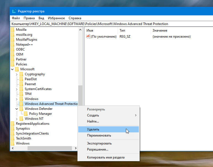Click the TPM folder icon
Image resolution: width=213 pixels, height=167 pixels.
pos(21,94)
